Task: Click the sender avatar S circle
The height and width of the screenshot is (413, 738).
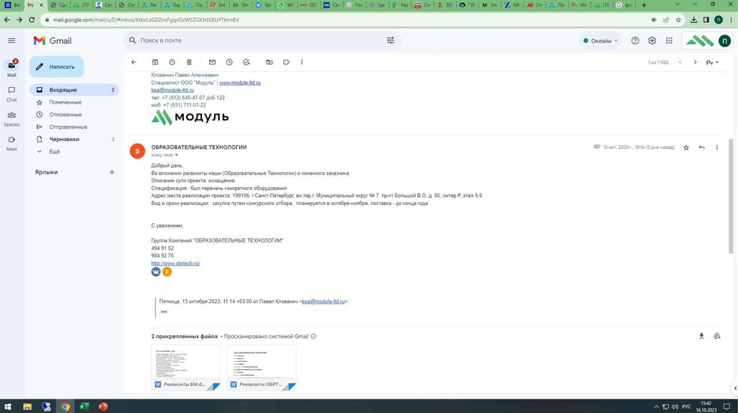Action: (x=138, y=151)
